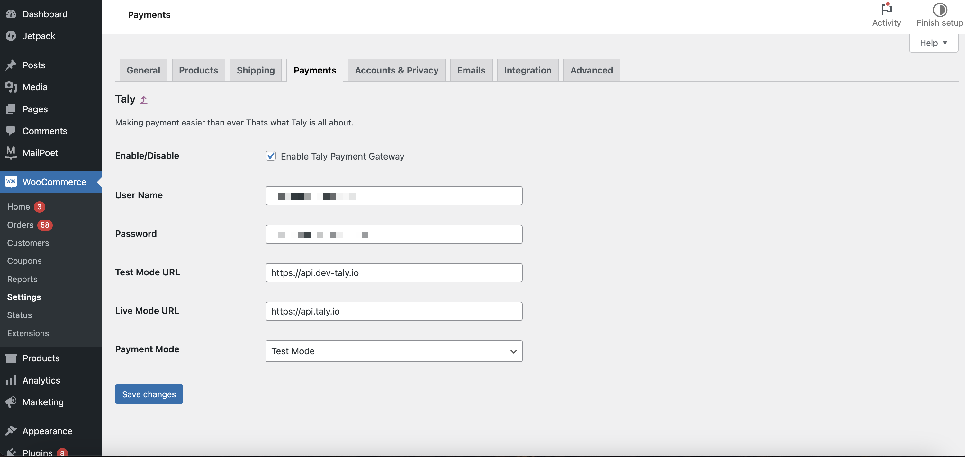This screenshot has width=965, height=457.
Task: Click the return arrow icon beside Taly
Action: click(144, 99)
